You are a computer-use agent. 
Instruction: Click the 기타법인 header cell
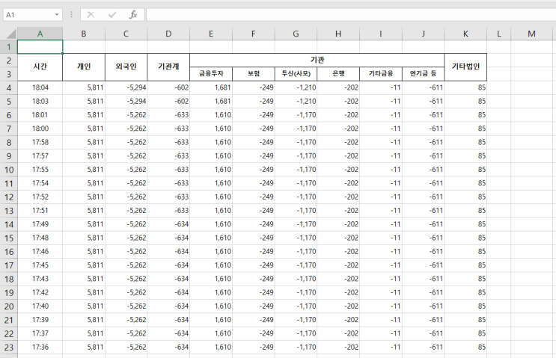(465, 67)
